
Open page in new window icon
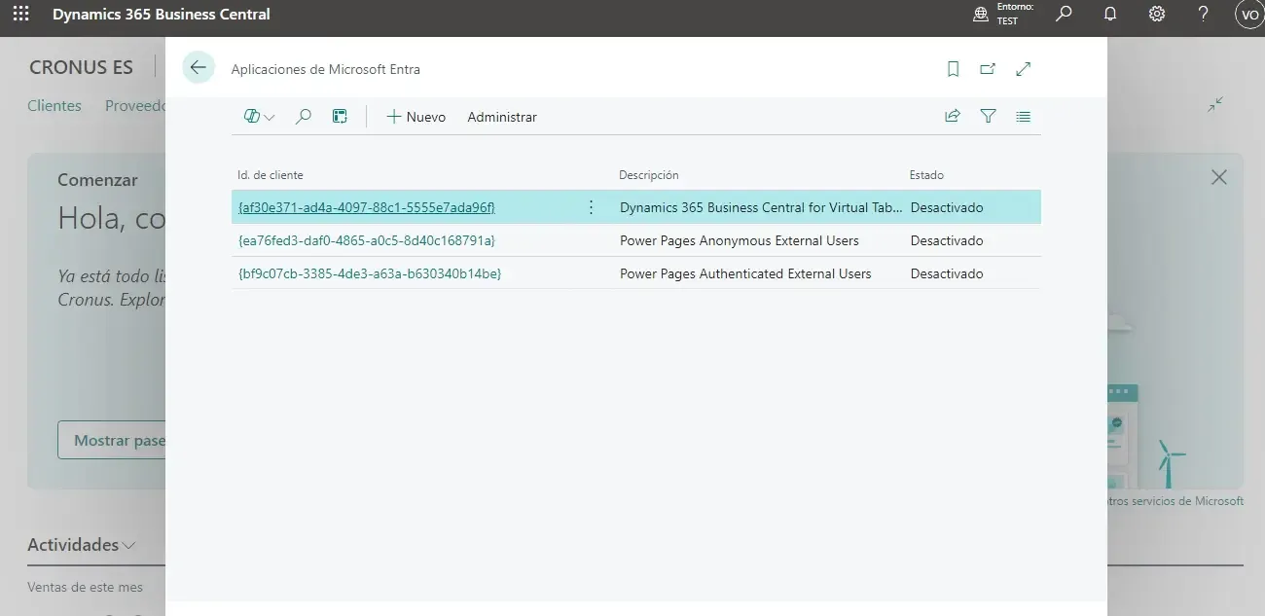pyautogui.click(x=988, y=69)
